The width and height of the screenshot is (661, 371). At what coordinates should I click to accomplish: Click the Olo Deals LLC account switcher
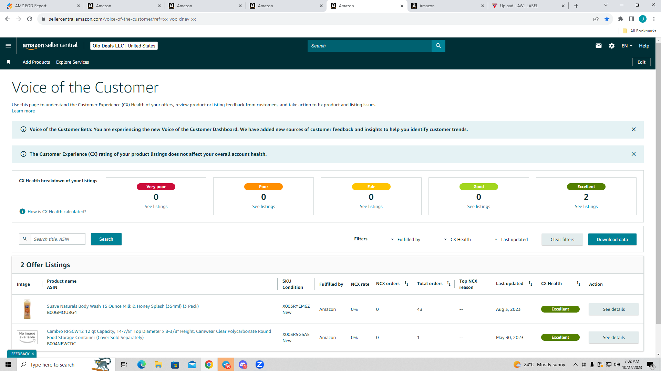pyautogui.click(x=124, y=46)
